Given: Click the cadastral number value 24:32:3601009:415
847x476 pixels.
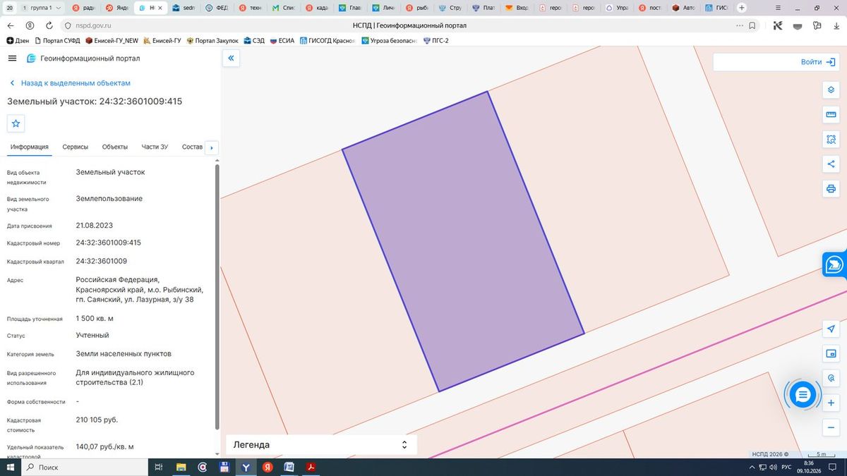Looking at the screenshot, I should coord(109,243).
